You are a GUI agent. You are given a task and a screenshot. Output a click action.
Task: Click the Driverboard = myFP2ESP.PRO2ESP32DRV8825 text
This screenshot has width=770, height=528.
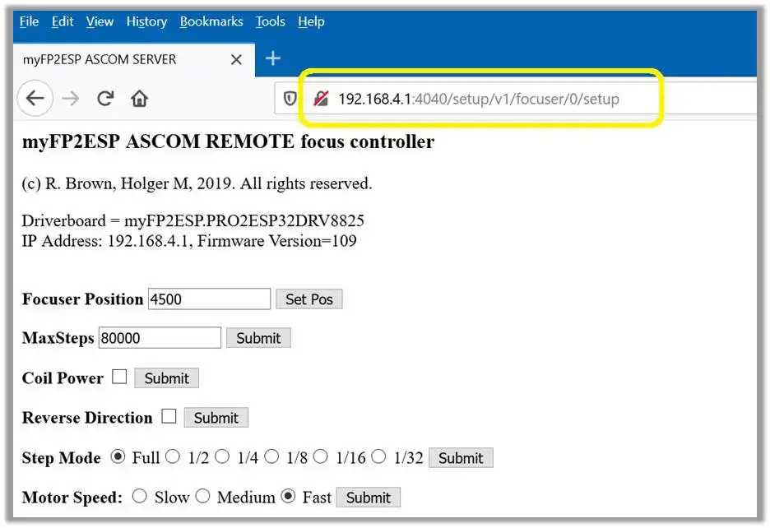(x=193, y=220)
